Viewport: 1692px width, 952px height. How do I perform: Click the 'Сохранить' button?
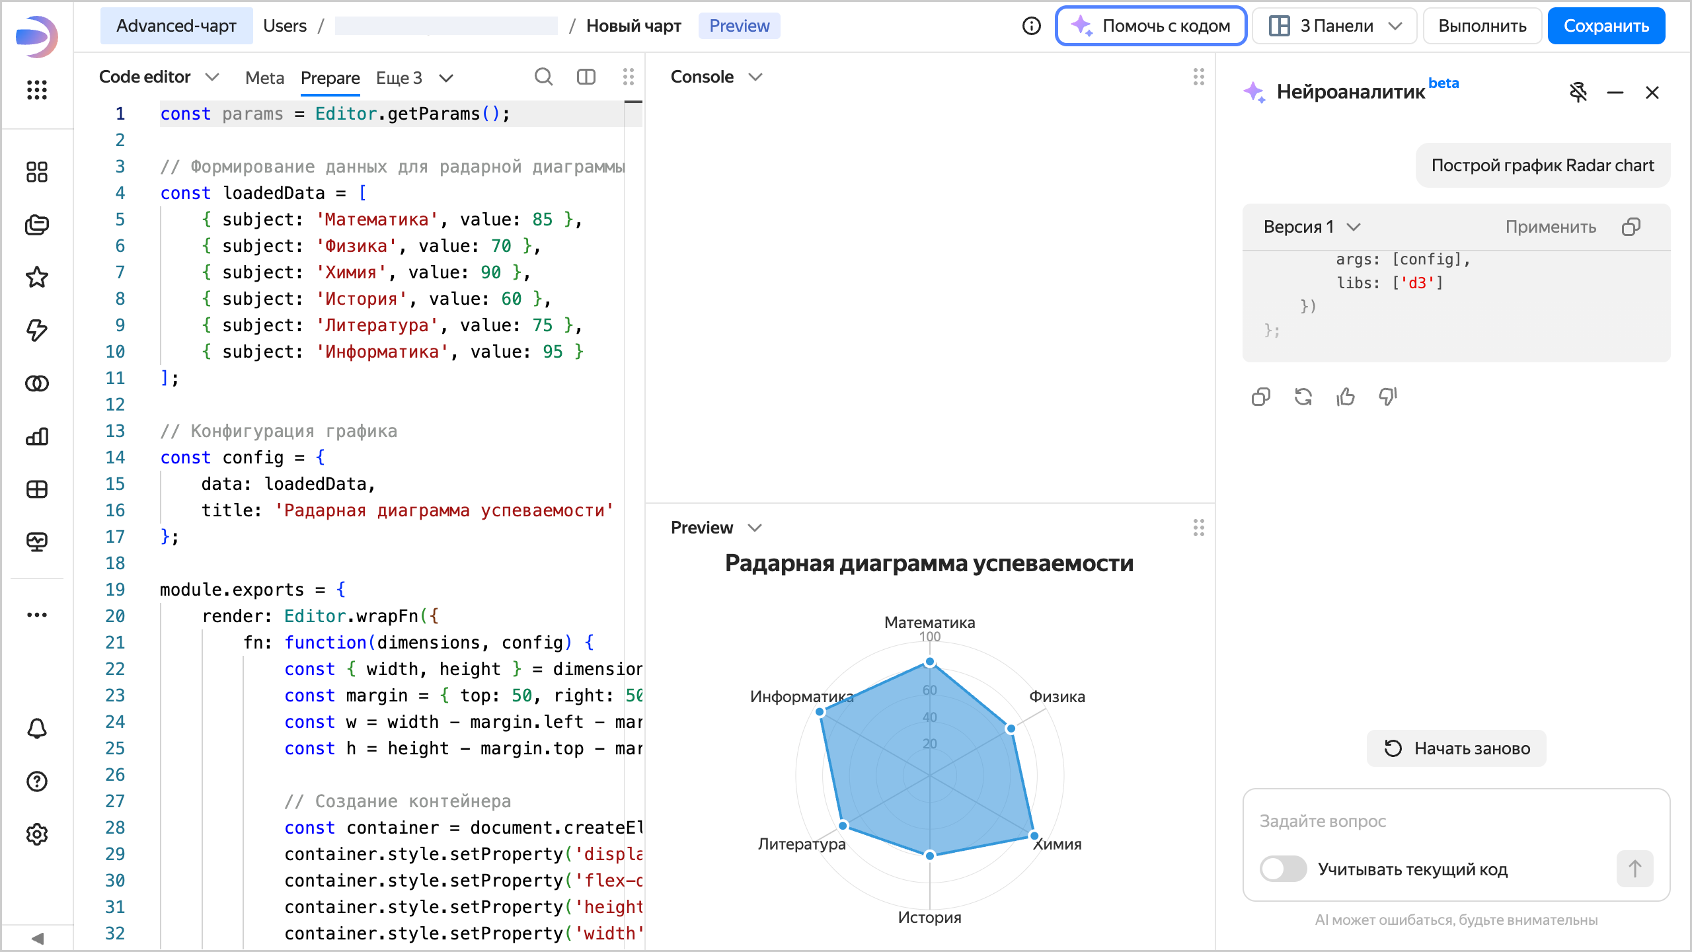[x=1605, y=26]
